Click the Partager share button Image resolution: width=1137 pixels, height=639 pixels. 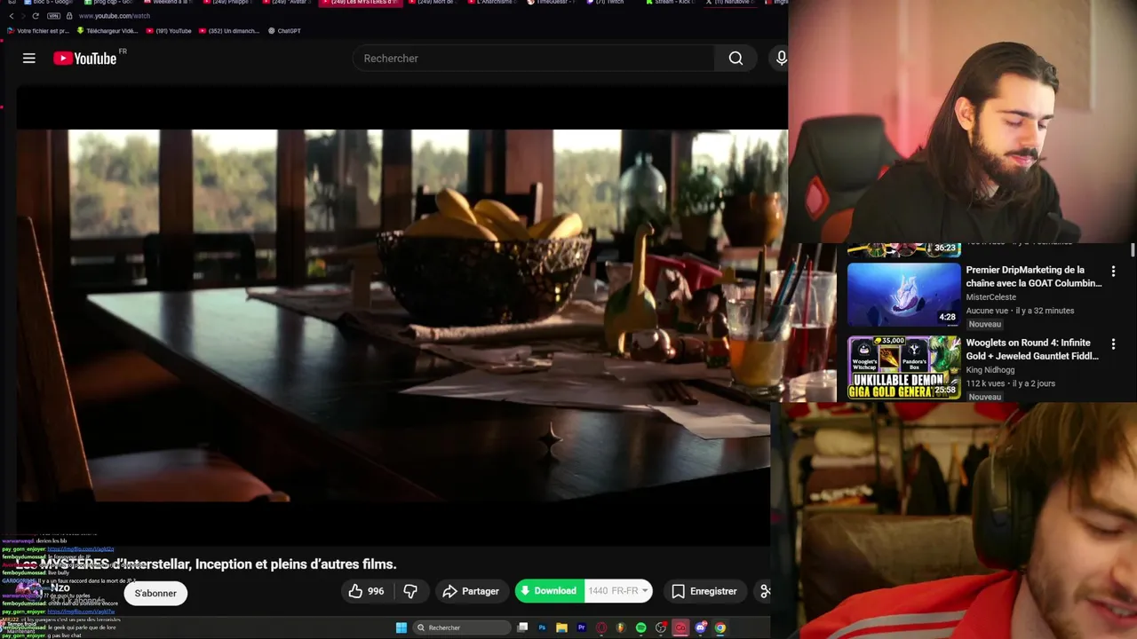coord(471,591)
